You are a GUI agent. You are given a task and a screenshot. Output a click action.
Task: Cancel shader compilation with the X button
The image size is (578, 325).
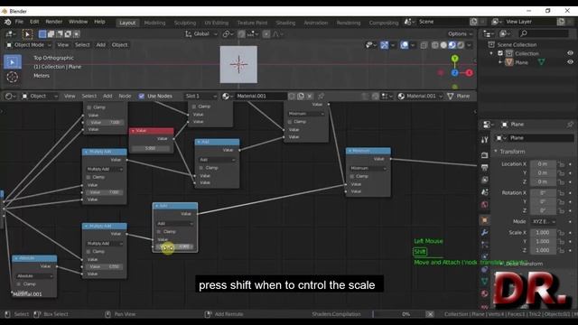click(x=430, y=314)
